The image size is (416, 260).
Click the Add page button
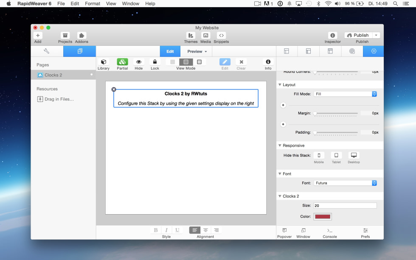point(38,36)
